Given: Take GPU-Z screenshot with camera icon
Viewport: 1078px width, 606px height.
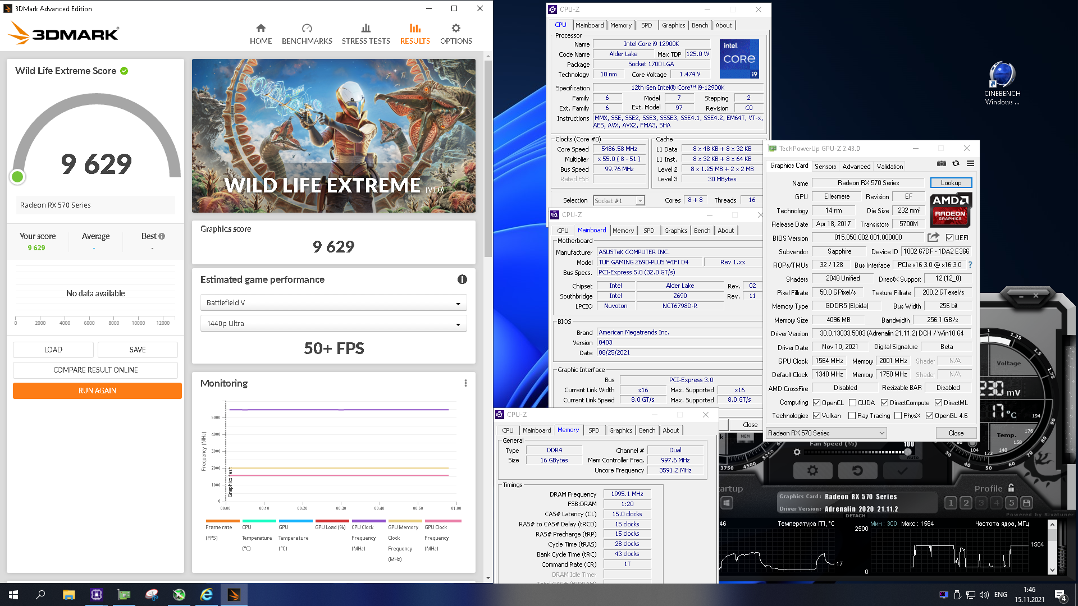Looking at the screenshot, I should 942,163.
